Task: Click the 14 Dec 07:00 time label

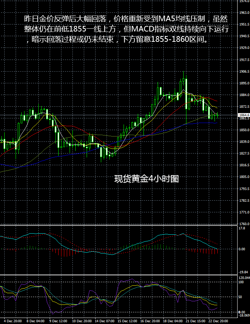Action: 104,321
